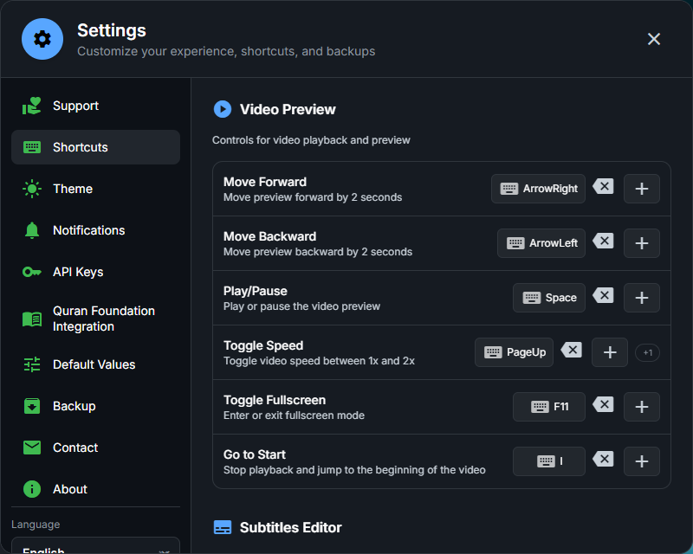This screenshot has width=693, height=554.
Task: Open the About section
Action: 95,489
